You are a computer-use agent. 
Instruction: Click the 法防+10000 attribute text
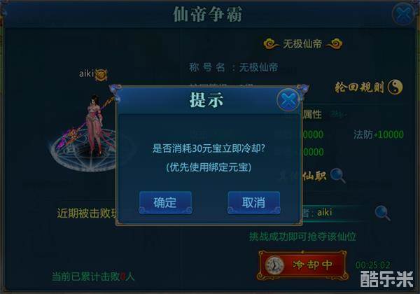(379, 134)
